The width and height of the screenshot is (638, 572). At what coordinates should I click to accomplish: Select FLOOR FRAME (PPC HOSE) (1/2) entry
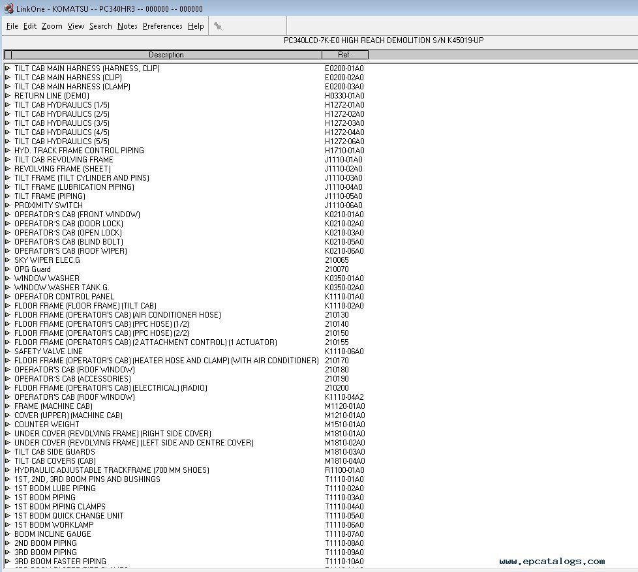pyautogui.click(x=102, y=324)
